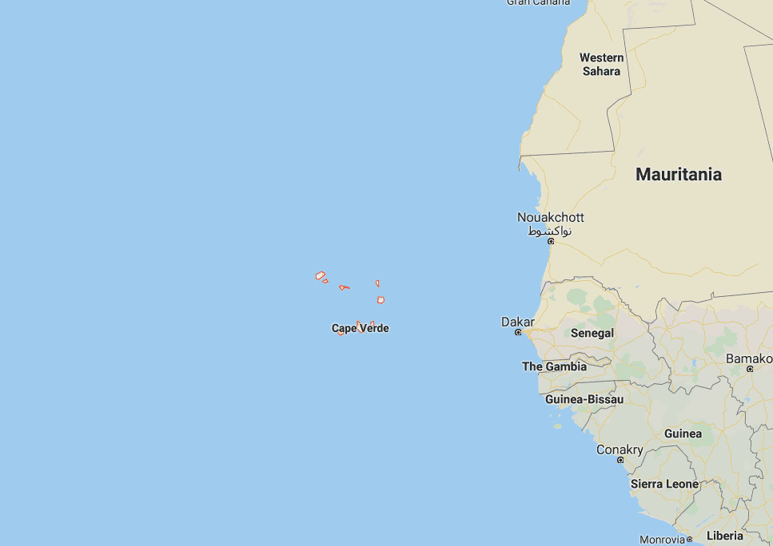The image size is (773, 546).
Task: Select the Guinea country label
Action: (x=683, y=433)
